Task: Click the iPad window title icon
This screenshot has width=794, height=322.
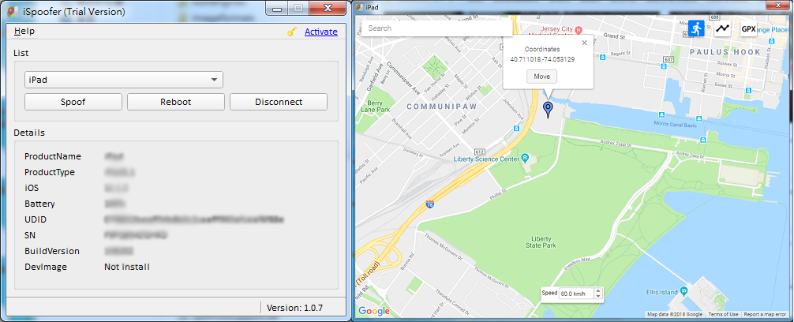Action: pos(359,7)
